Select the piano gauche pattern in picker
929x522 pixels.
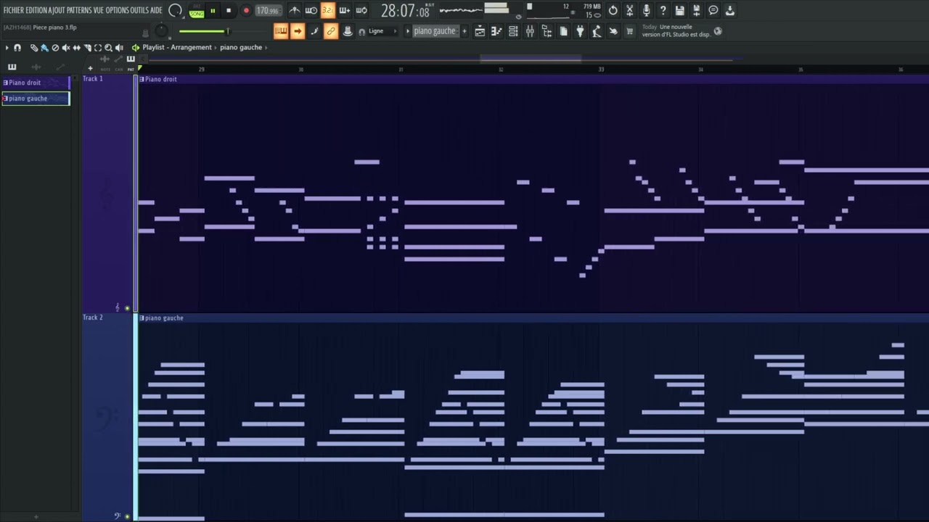(x=36, y=99)
